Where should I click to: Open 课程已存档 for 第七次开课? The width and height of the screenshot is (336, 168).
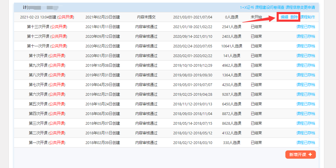(x=306, y=85)
